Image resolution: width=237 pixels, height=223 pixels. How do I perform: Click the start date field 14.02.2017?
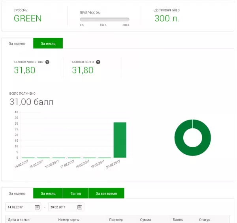pyautogui.click(x=20, y=207)
